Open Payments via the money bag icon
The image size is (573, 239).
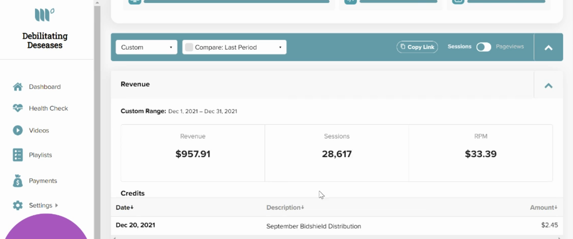point(18,181)
